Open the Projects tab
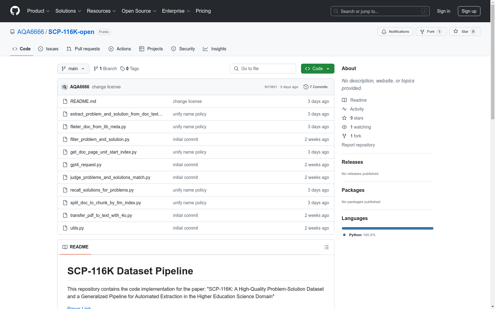Image resolution: width=495 pixels, height=309 pixels. [x=151, y=49]
